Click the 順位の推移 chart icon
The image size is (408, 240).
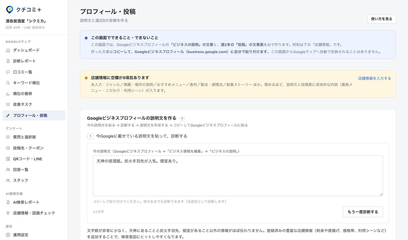(8, 94)
